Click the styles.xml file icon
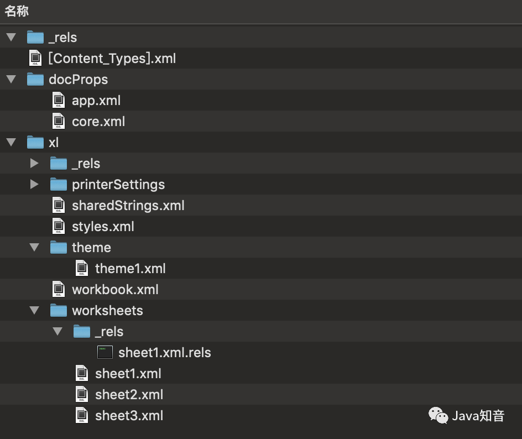This screenshot has height=439, width=522. 59,227
